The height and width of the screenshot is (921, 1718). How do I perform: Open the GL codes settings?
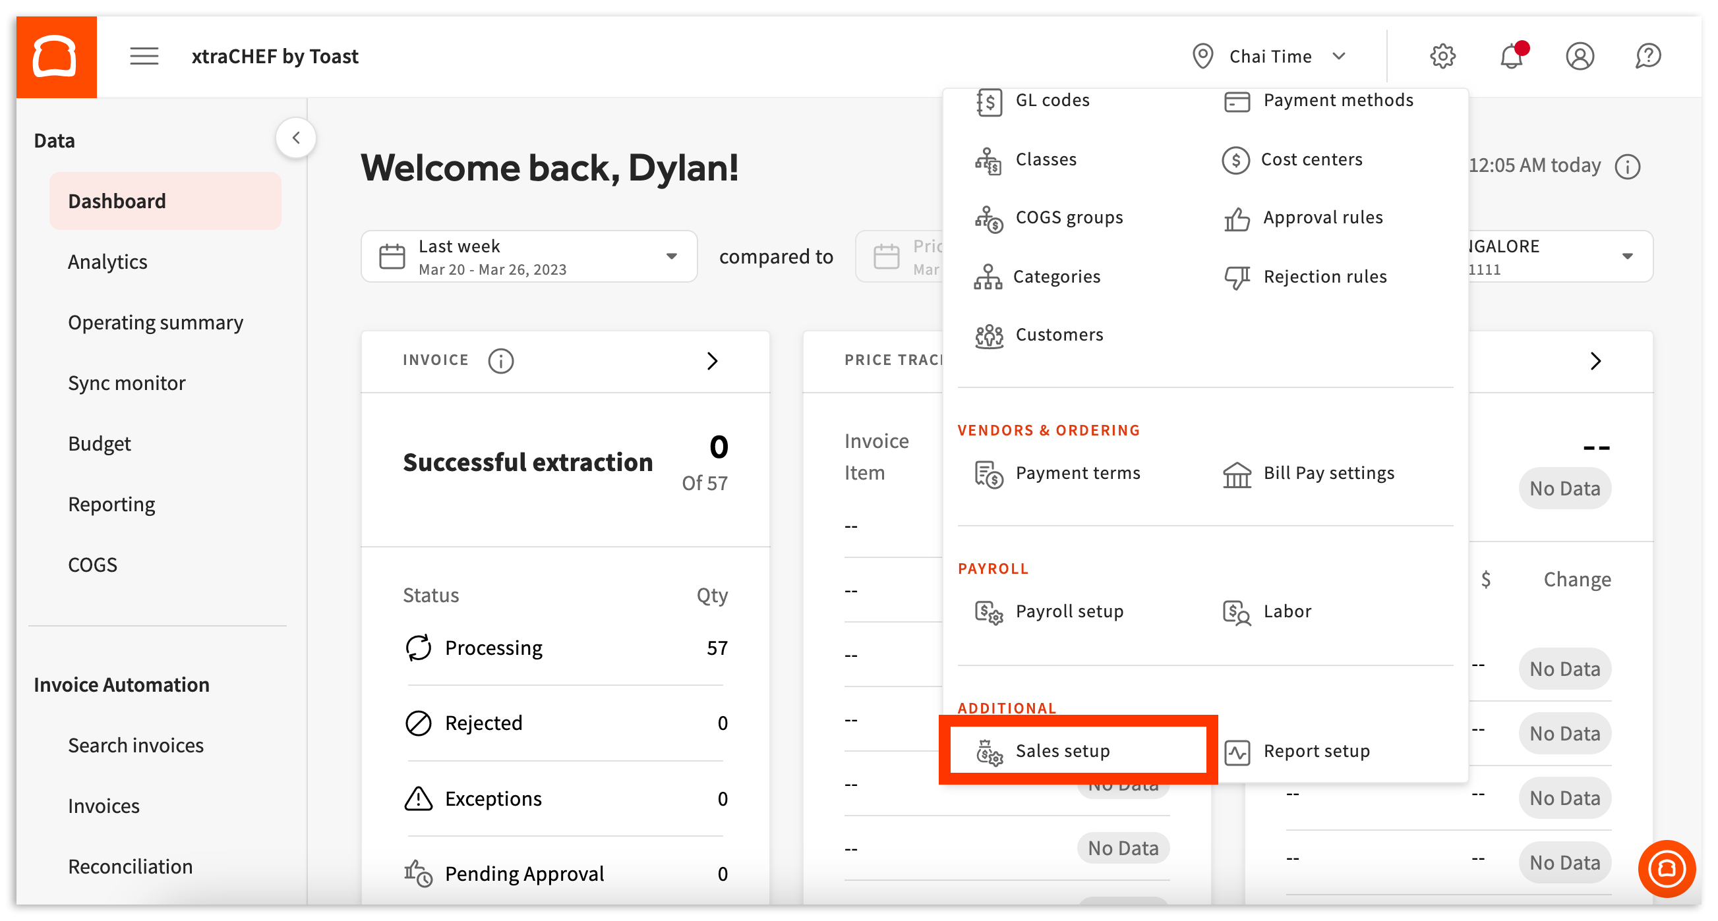click(1051, 101)
